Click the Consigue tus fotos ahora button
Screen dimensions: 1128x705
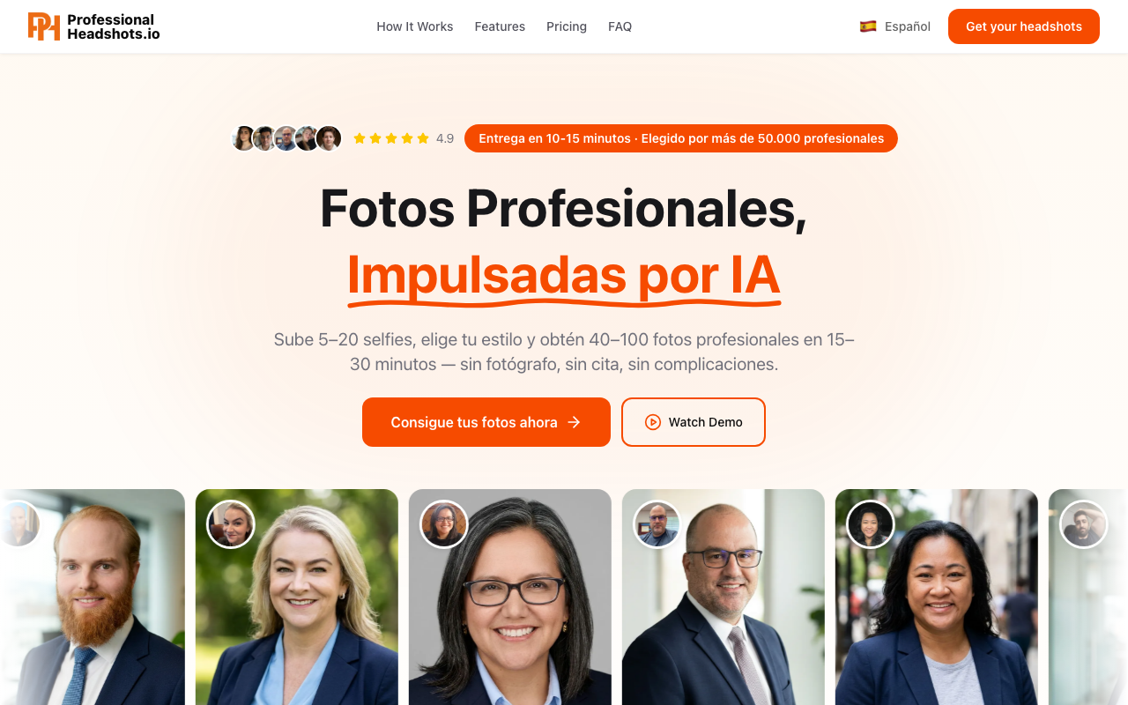486,422
